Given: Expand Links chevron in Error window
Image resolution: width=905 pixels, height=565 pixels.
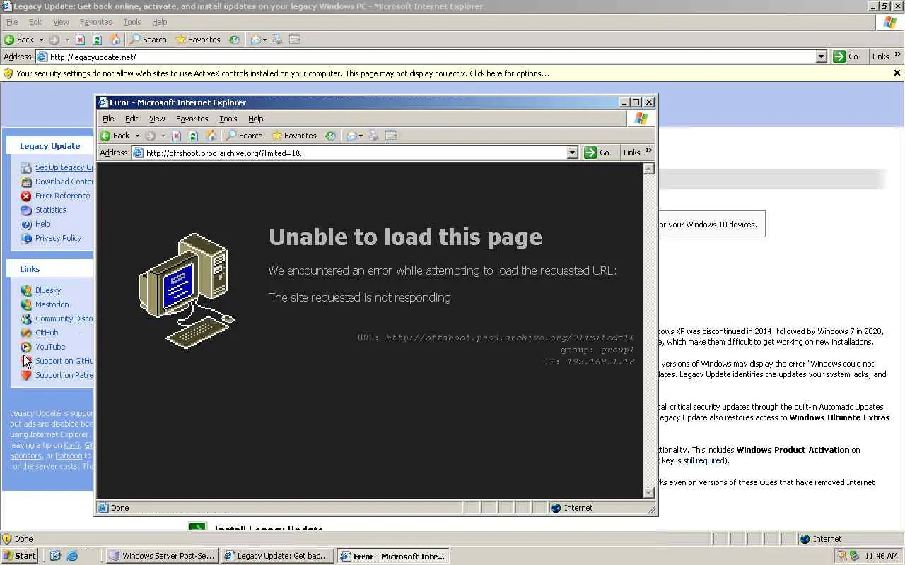Looking at the screenshot, I should click(649, 151).
